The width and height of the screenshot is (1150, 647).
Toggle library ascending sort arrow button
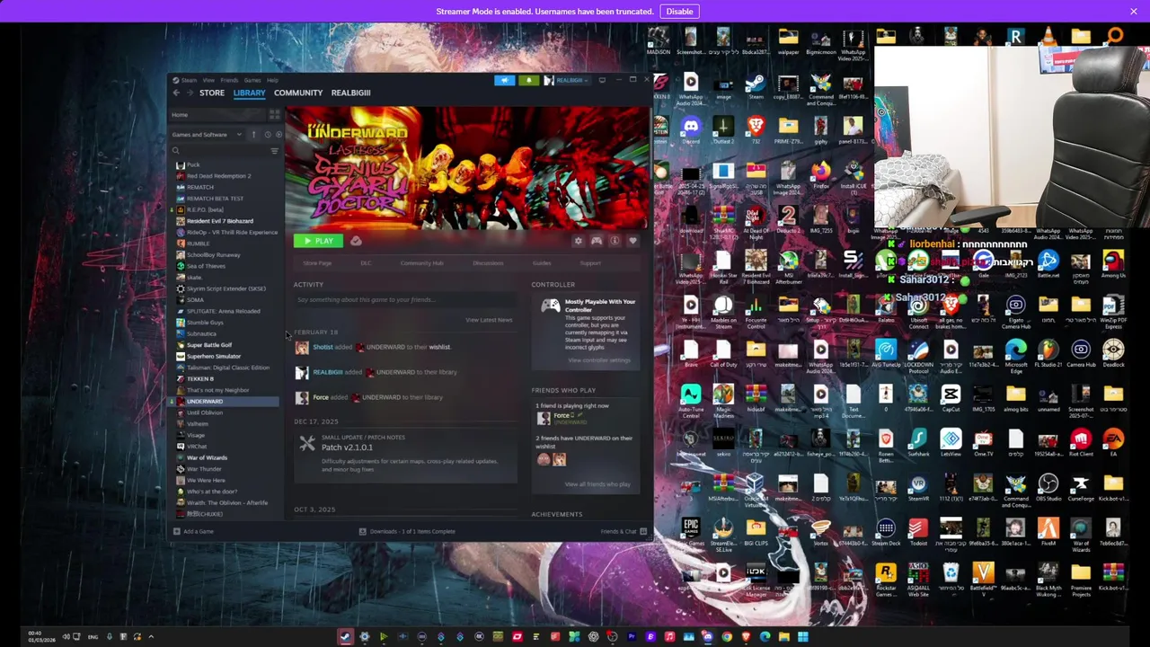pyautogui.click(x=253, y=135)
